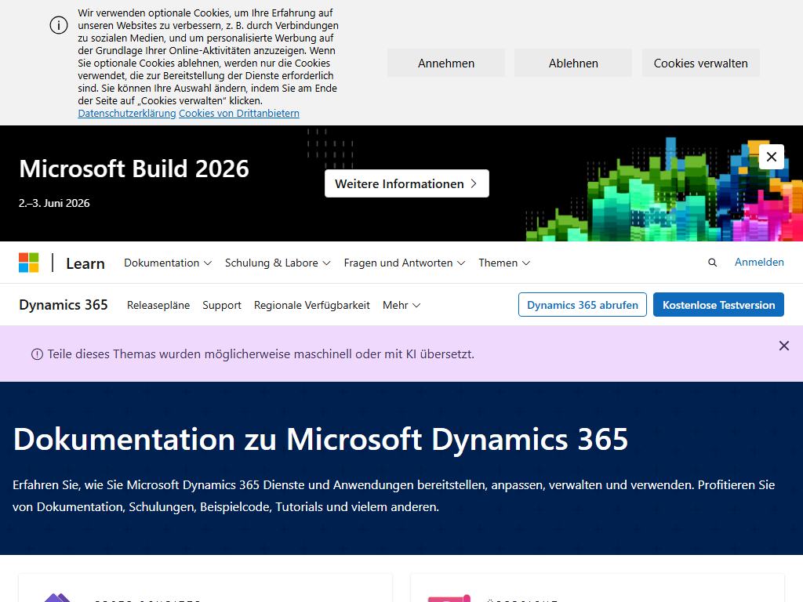Open Regionale Verfügbarkeit menu item

[x=312, y=305]
